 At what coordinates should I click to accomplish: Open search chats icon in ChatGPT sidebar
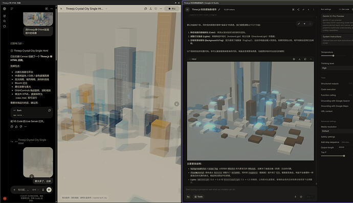pyautogui.click(x=5, y=21)
